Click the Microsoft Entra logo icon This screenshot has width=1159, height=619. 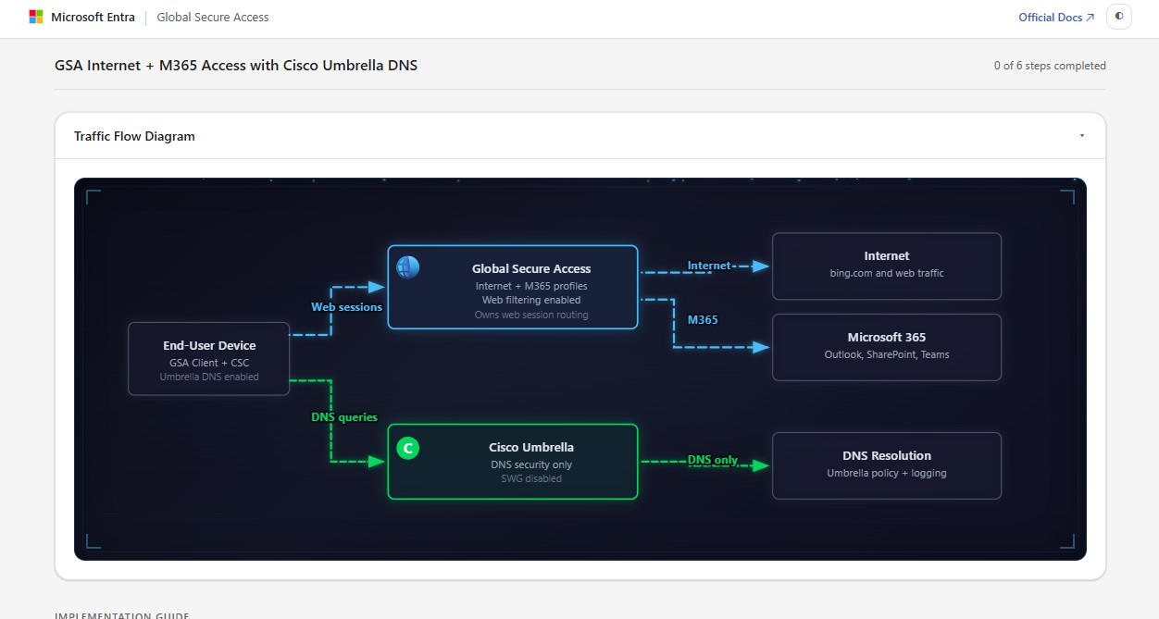click(36, 17)
